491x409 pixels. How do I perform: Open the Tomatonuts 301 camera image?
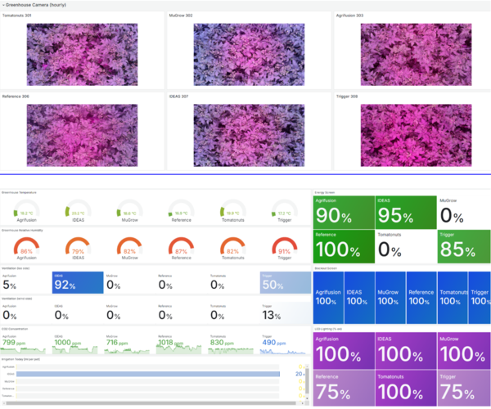pos(82,53)
